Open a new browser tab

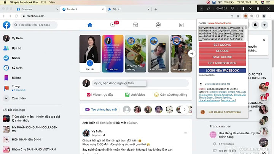point(156,9)
